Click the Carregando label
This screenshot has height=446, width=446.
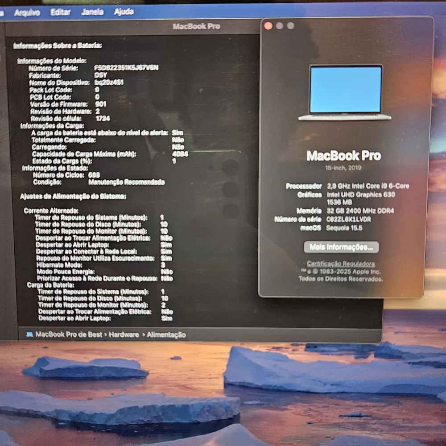click(x=49, y=147)
